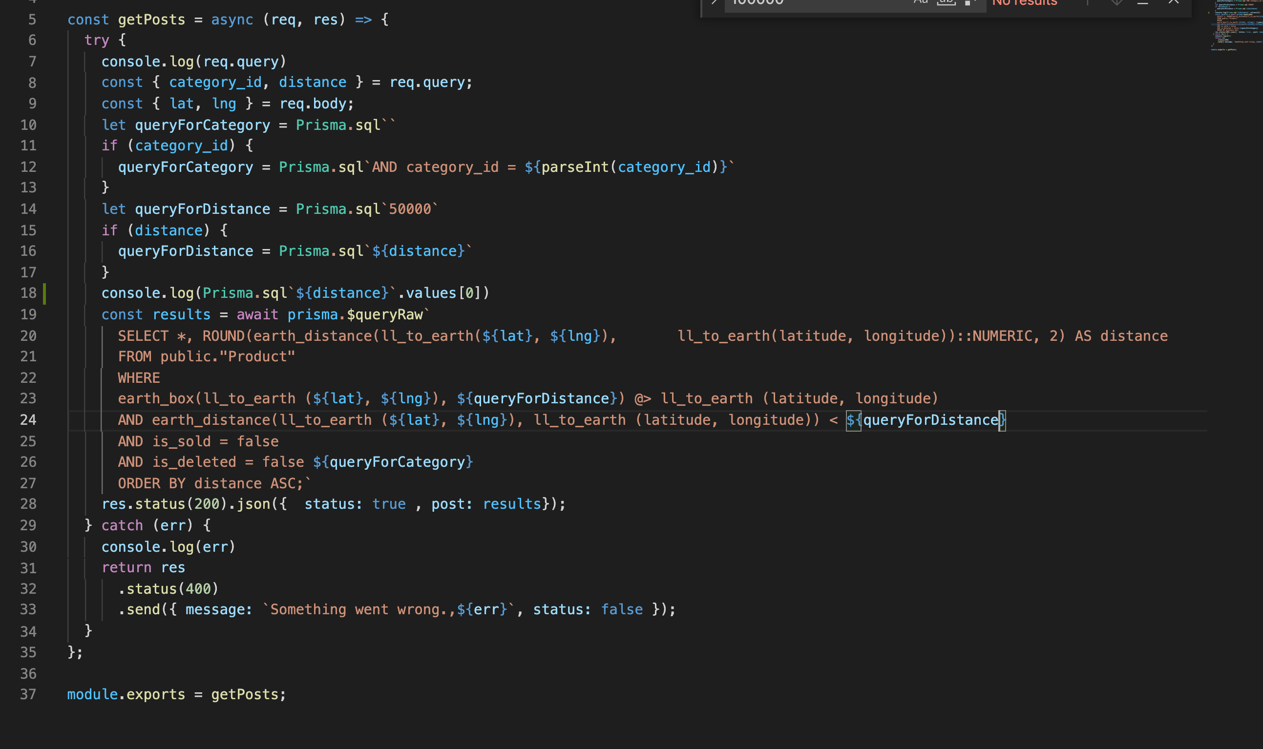Click 'category_id' in destructuring on line 8
The image size is (1263, 749).
click(215, 82)
